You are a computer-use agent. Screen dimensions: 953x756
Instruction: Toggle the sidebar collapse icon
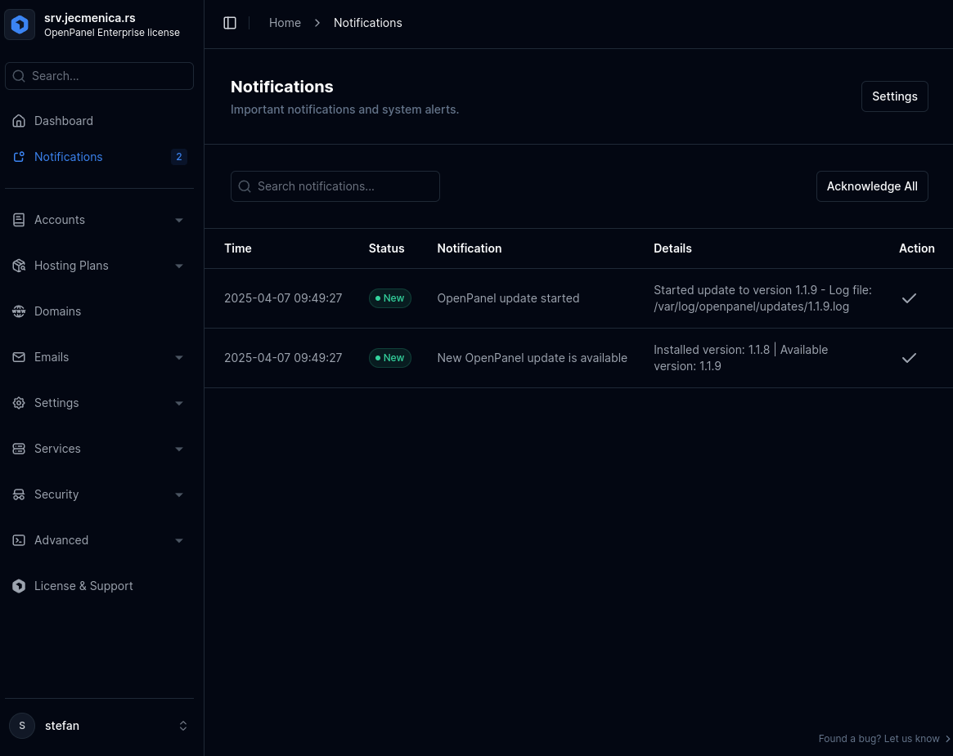tap(230, 23)
